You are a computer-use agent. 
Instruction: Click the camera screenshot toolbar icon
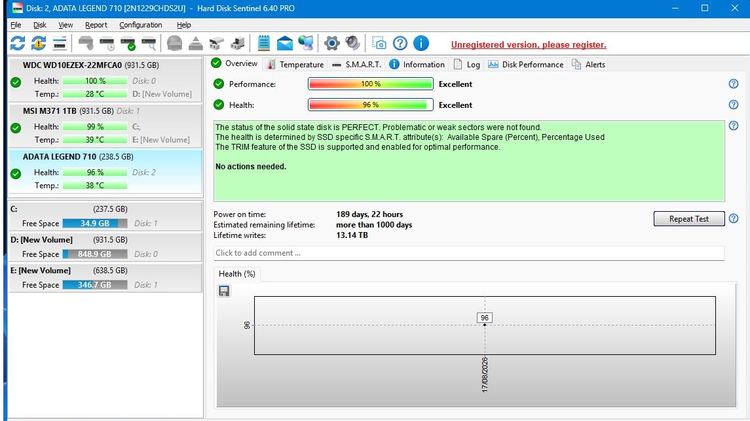[x=379, y=43]
